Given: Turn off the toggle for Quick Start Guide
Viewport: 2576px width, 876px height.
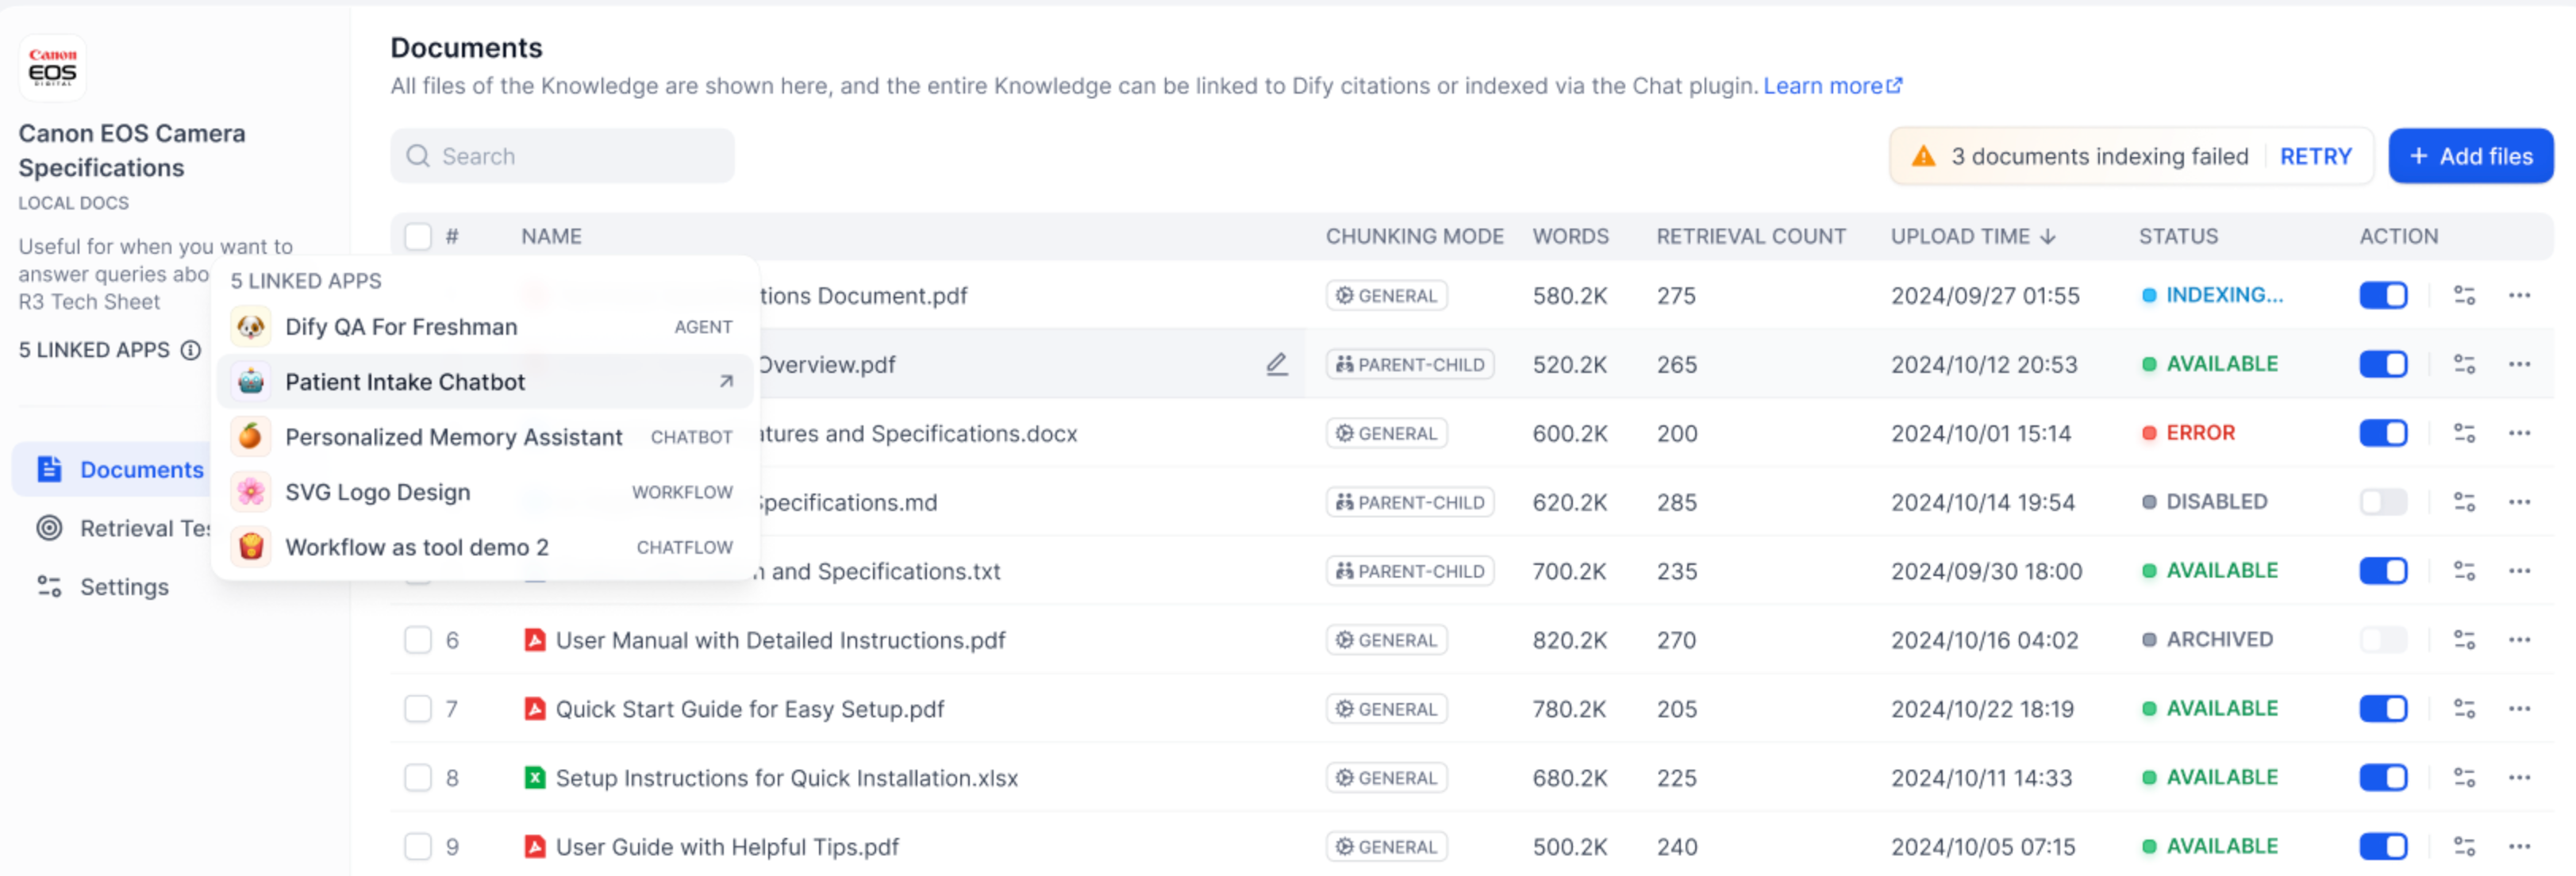Looking at the screenshot, I should 2383,709.
